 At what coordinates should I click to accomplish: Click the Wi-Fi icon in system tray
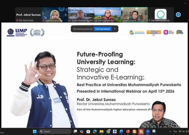pyautogui.click(x=180, y=131)
